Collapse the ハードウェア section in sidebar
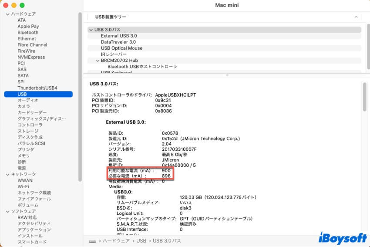Screen dimensions: 370x247 click(7, 14)
